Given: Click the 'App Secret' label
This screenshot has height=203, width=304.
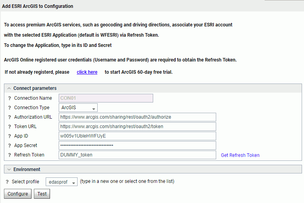Looking at the screenshot, I should (25, 145).
